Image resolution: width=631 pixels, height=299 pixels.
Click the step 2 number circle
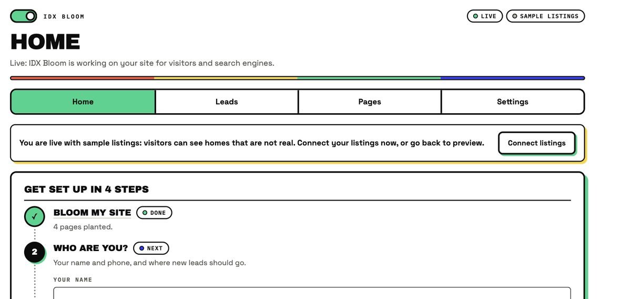click(x=35, y=252)
